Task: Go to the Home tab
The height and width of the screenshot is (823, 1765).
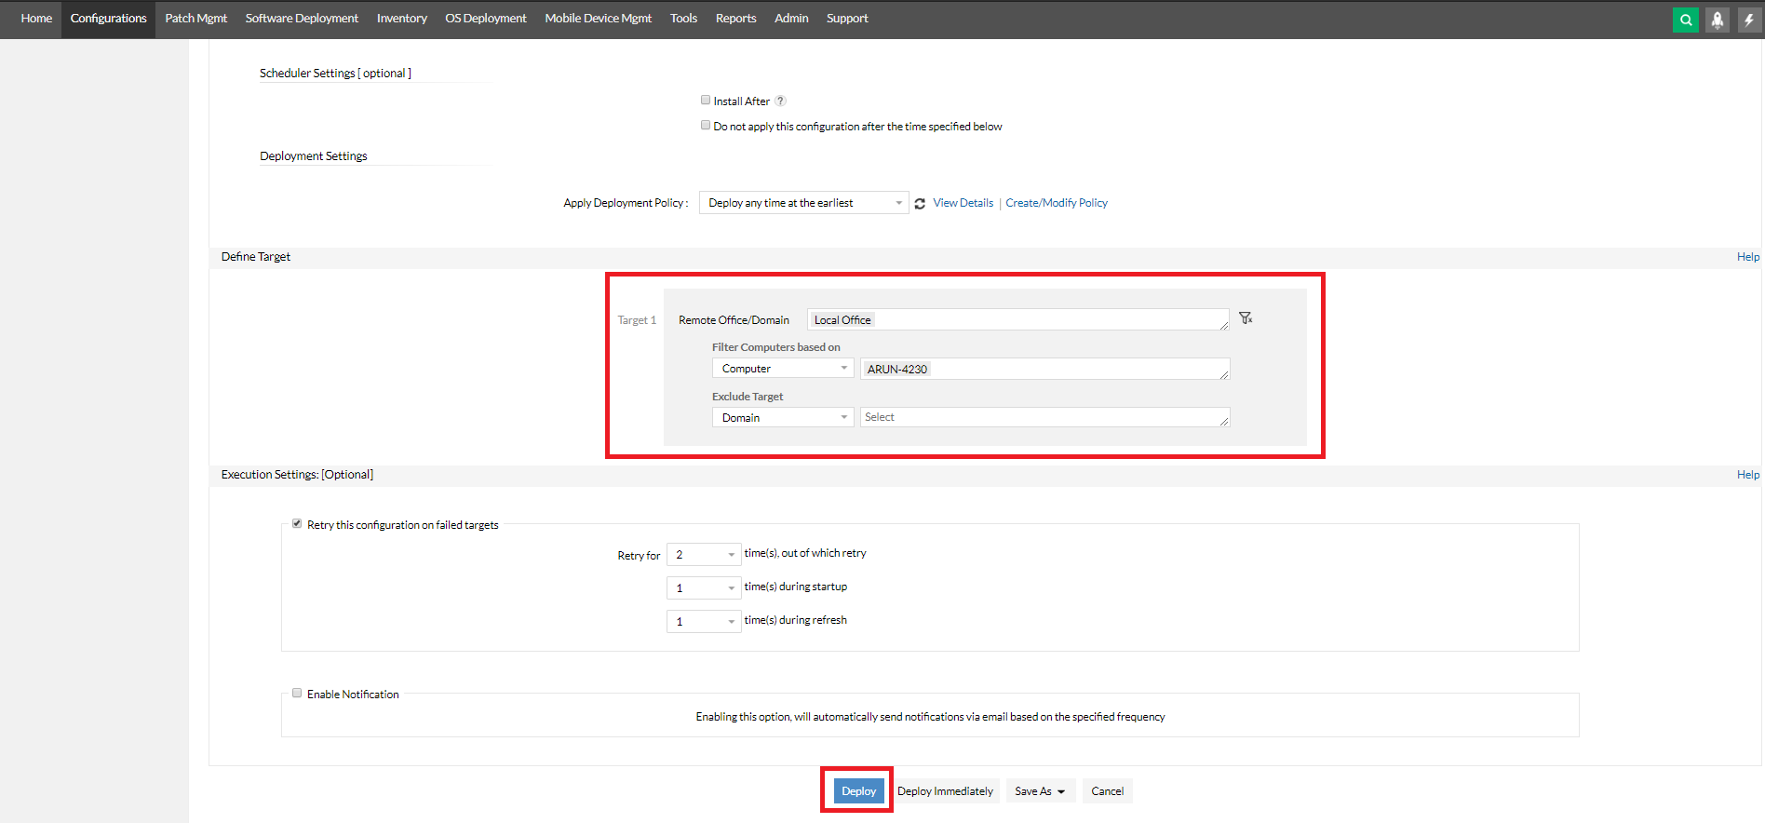Action: coord(36,19)
